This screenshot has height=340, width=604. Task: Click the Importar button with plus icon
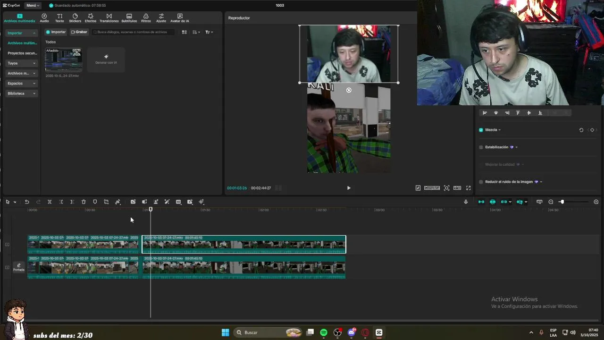pyautogui.click(x=56, y=32)
